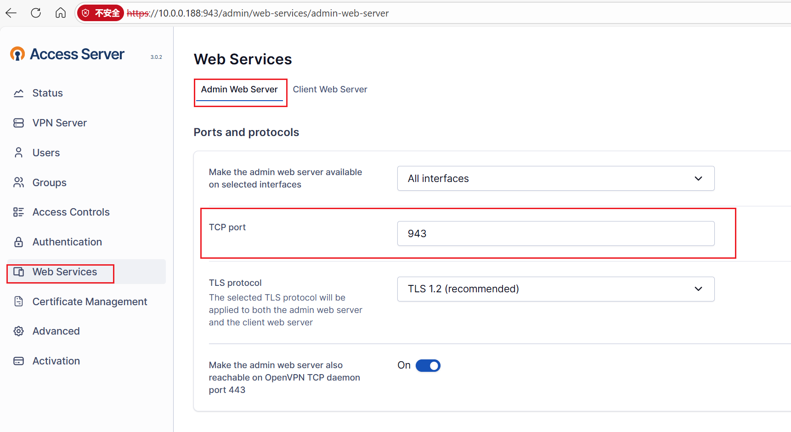Go back using the browser back arrow

click(x=11, y=13)
